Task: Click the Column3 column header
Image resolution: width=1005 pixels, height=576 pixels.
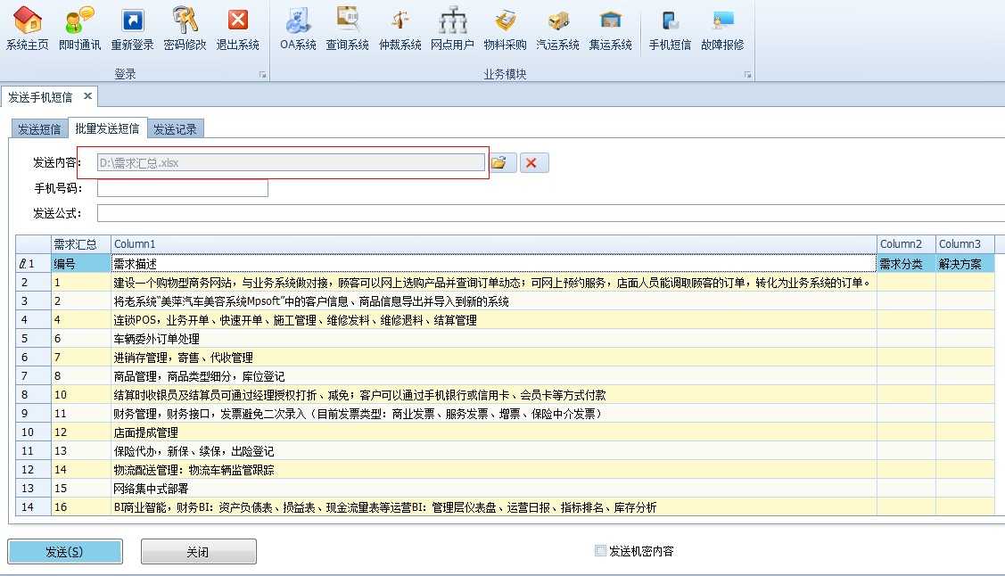Action: tap(965, 244)
